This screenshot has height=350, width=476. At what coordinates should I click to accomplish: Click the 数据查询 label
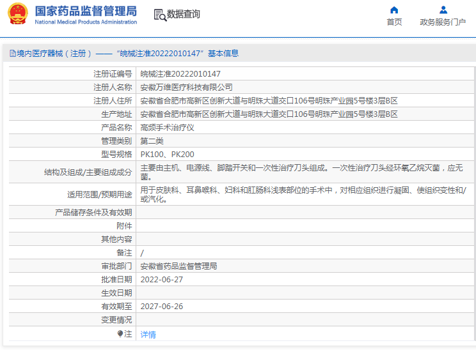tap(184, 14)
